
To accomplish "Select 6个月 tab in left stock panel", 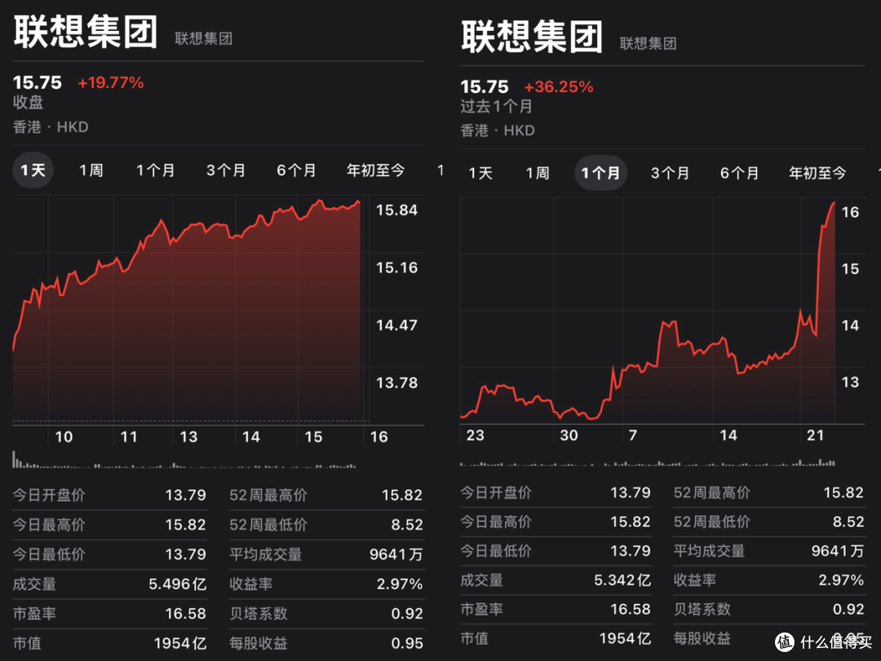I will coord(296,170).
